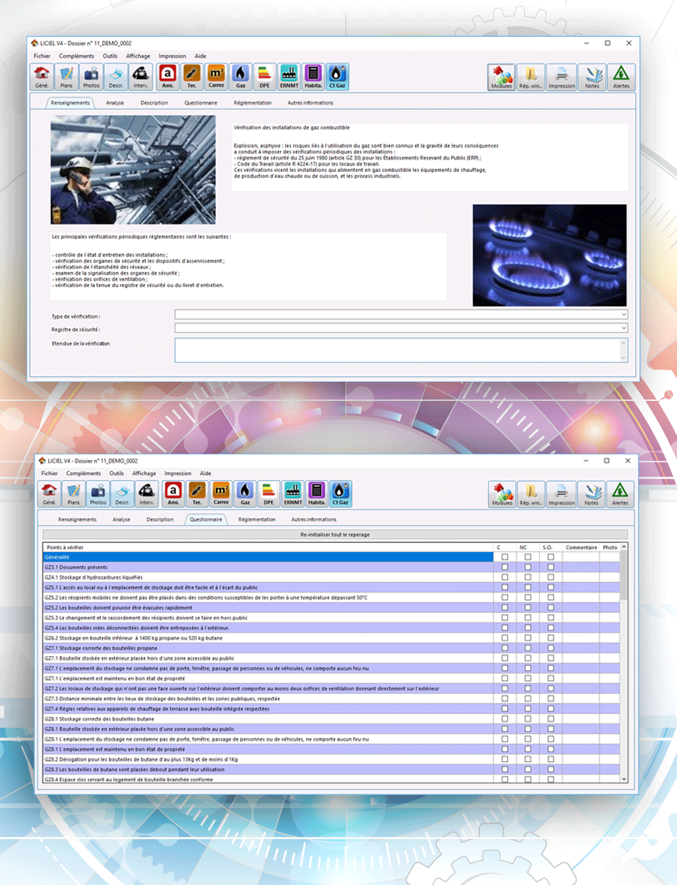Check NC box for GZ7.1 Stockage correcte propane
The height and width of the screenshot is (885, 677).
[x=527, y=648]
